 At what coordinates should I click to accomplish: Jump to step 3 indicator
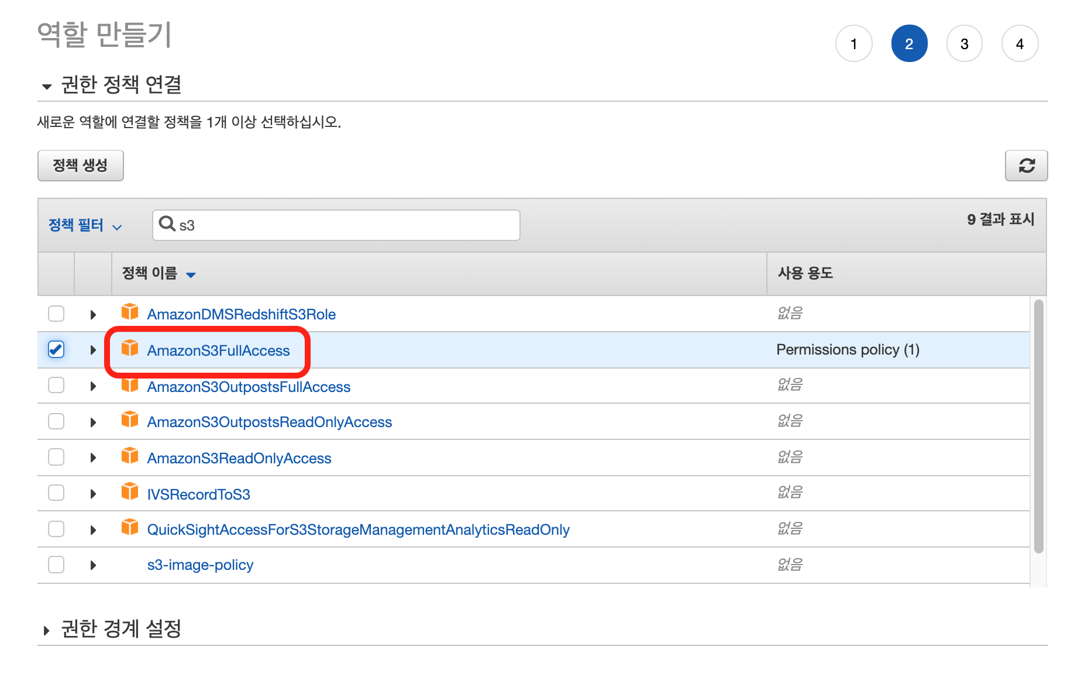coord(964,43)
